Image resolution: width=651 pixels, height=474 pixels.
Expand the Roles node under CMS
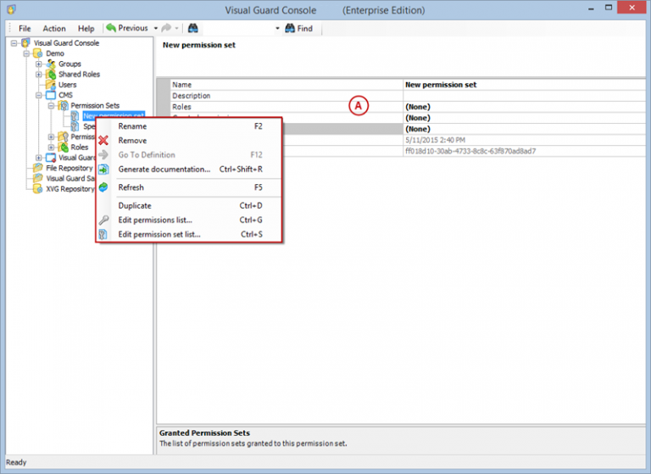(x=51, y=147)
